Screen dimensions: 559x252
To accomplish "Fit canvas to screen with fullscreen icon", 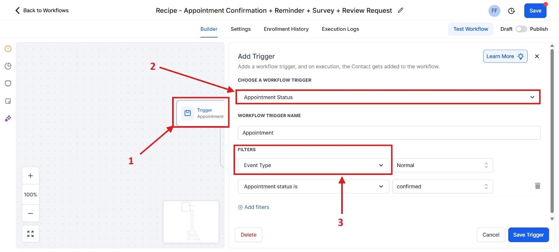I will tap(30, 234).
